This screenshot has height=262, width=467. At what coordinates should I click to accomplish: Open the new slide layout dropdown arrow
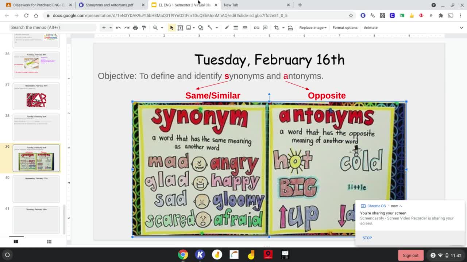[111, 28]
